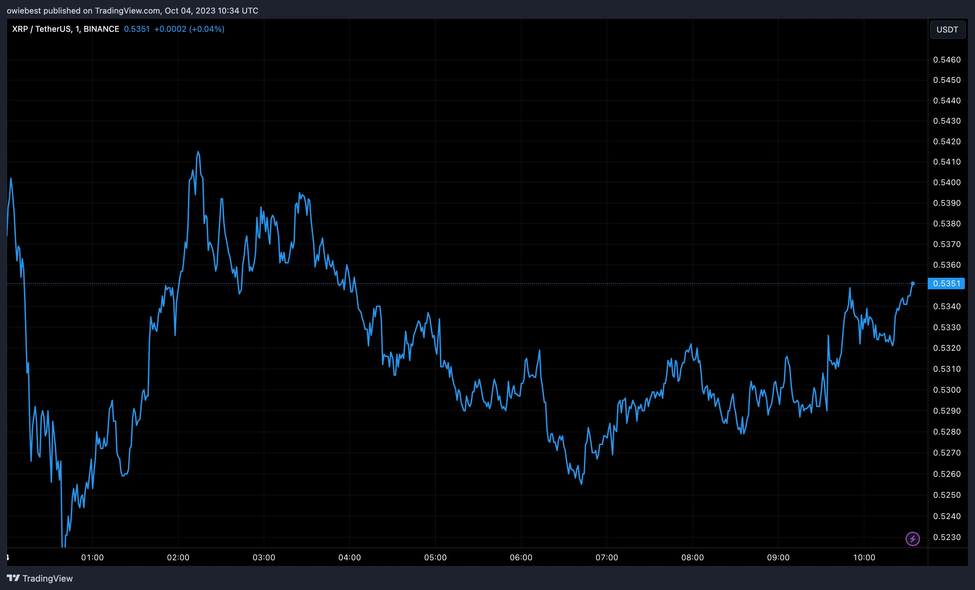Image resolution: width=975 pixels, height=590 pixels.
Task: Click the BINANCE exchange label in legend
Action: click(x=102, y=28)
